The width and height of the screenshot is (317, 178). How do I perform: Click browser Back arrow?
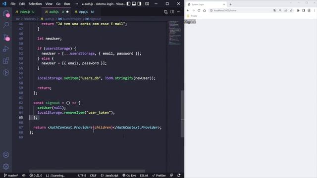[188, 10]
